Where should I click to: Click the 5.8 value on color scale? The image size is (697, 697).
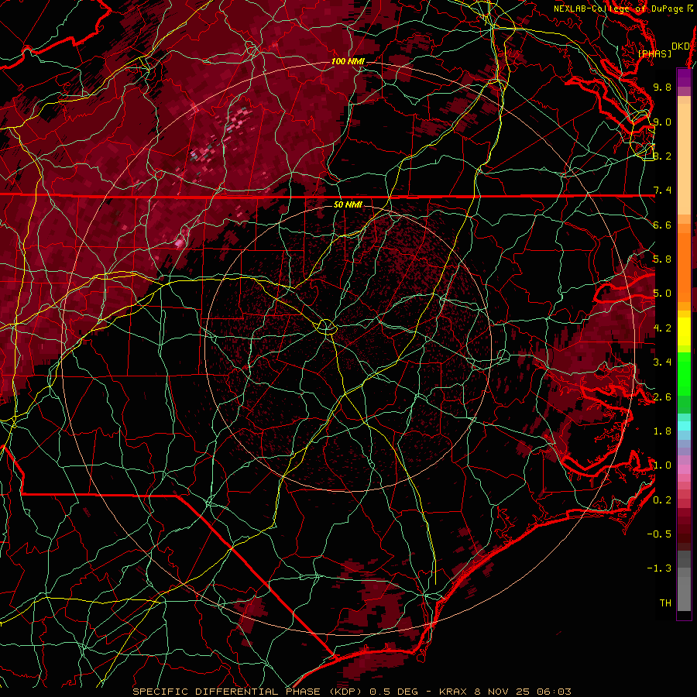pyautogui.click(x=662, y=259)
